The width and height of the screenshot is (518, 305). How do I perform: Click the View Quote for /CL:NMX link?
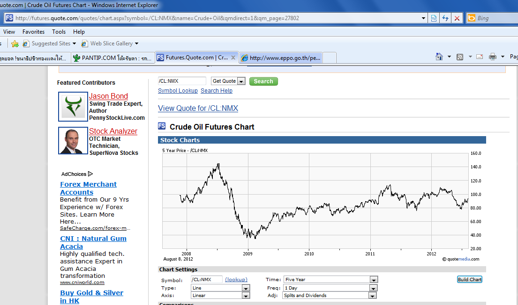coord(198,108)
